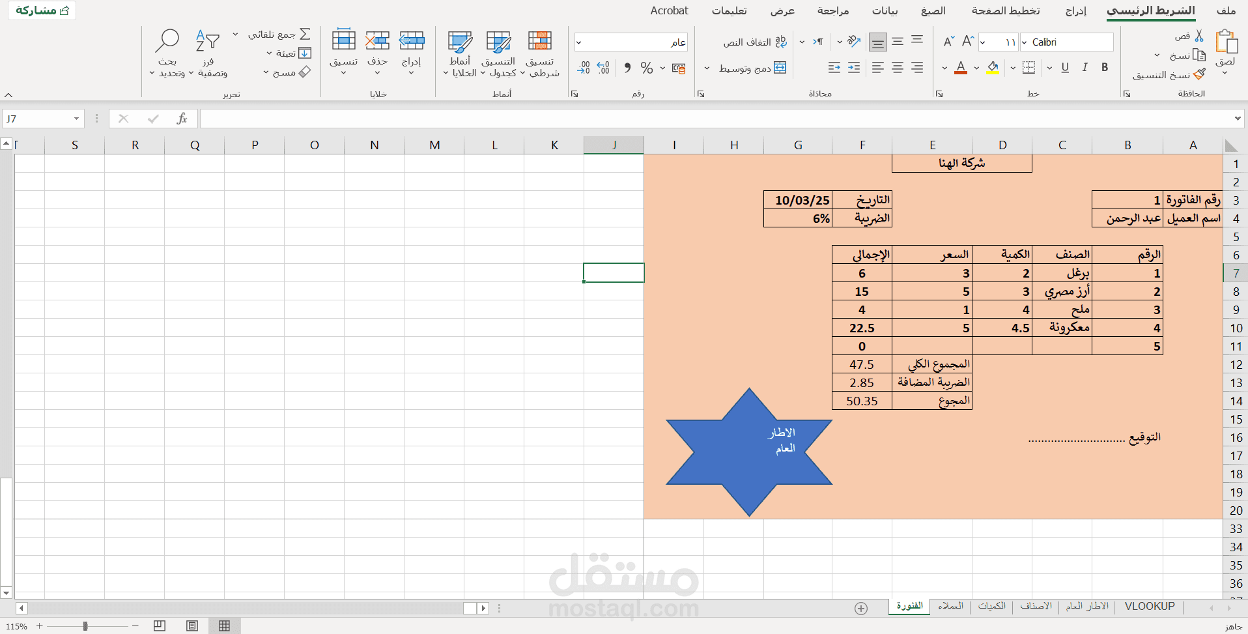
Task: Open Format as Table (التنسيق كجدول)
Action: (x=499, y=53)
